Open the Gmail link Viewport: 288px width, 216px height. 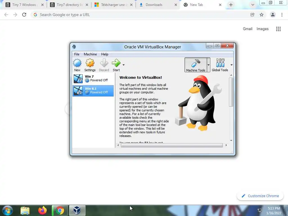pyautogui.click(x=247, y=29)
